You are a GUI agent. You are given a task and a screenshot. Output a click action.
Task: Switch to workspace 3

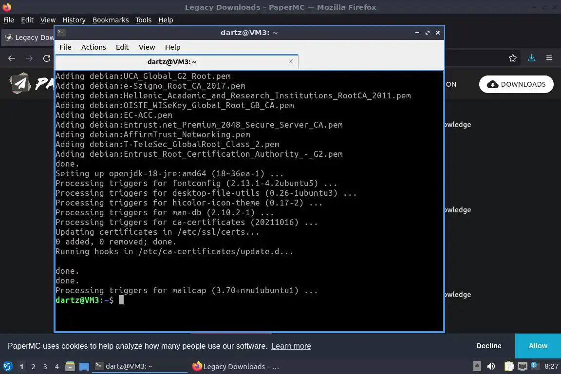click(45, 367)
